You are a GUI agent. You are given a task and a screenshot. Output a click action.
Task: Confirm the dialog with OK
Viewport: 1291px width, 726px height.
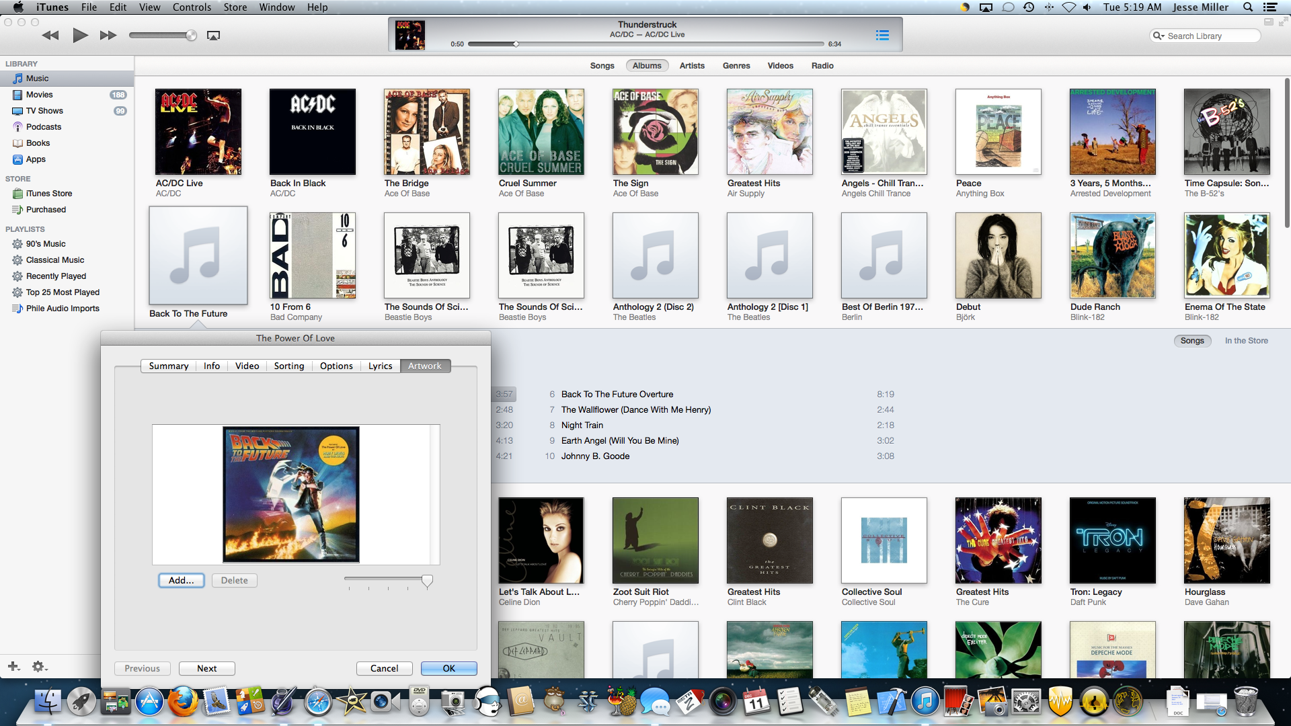click(x=449, y=668)
